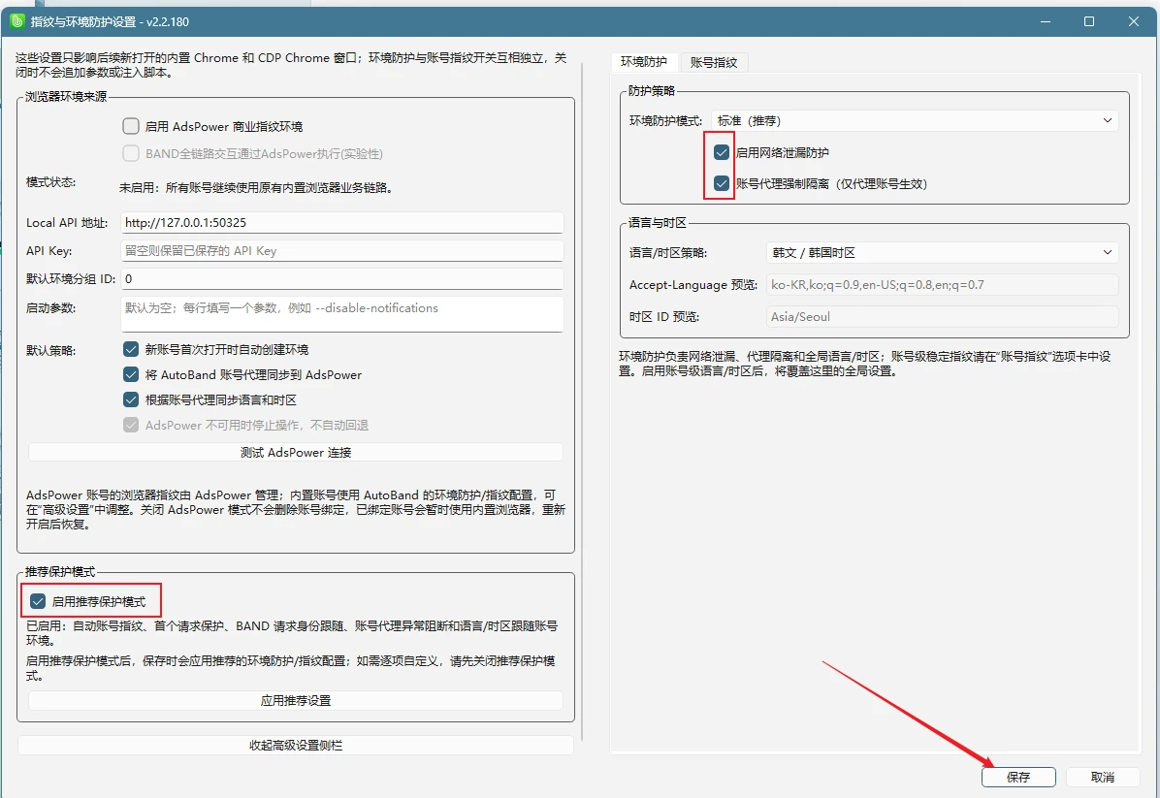Click 保存 button
This screenshot has height=798, width=1160.
(x=1018, y=777)
